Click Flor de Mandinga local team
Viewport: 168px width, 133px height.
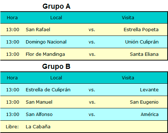tap(45, 54)
